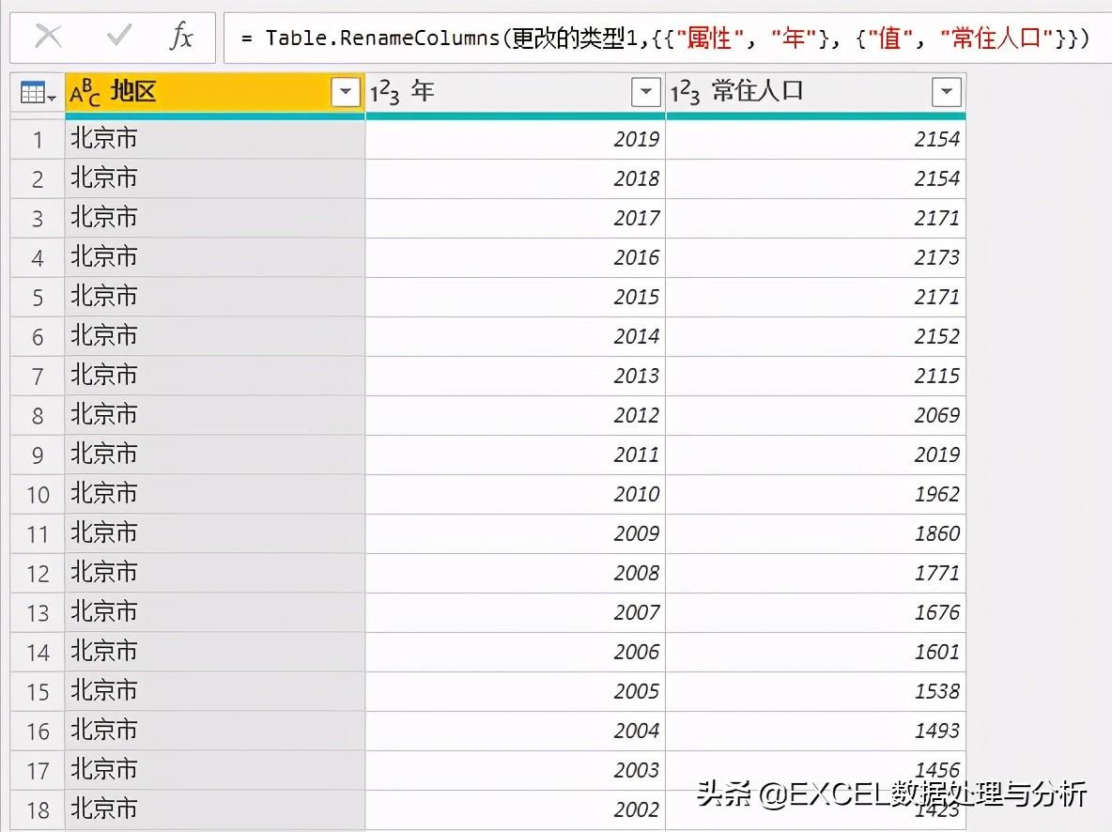
Task: Click the 123 type icon on 常住人口
Action: 686,92
